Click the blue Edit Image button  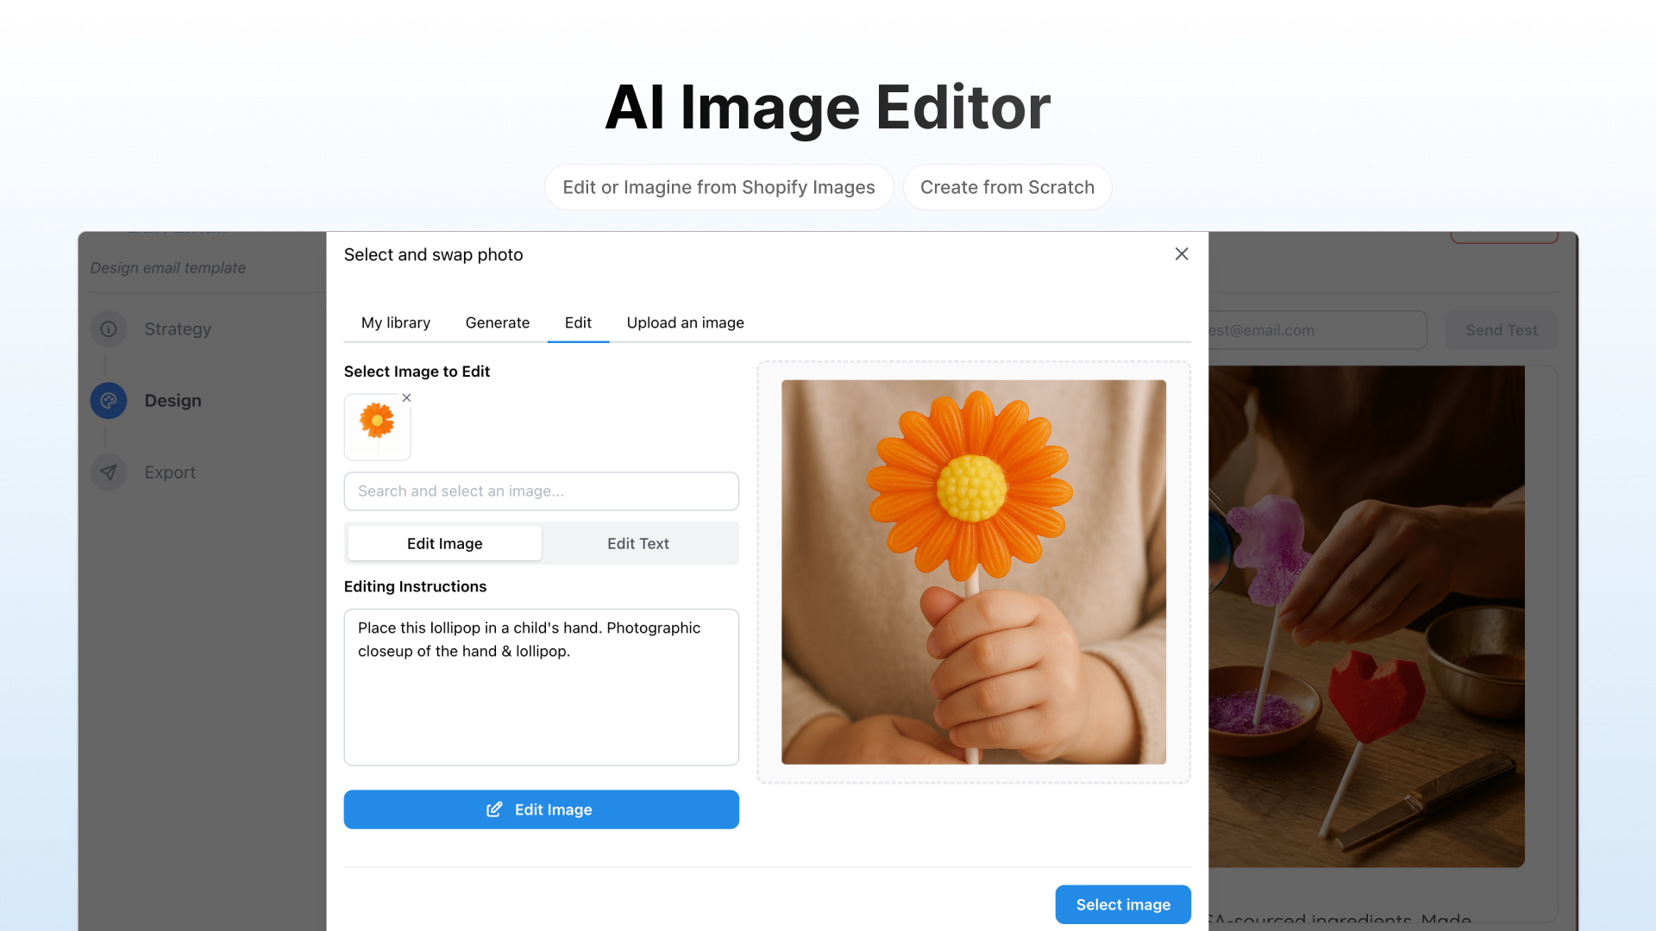click(x=541, y=809)
